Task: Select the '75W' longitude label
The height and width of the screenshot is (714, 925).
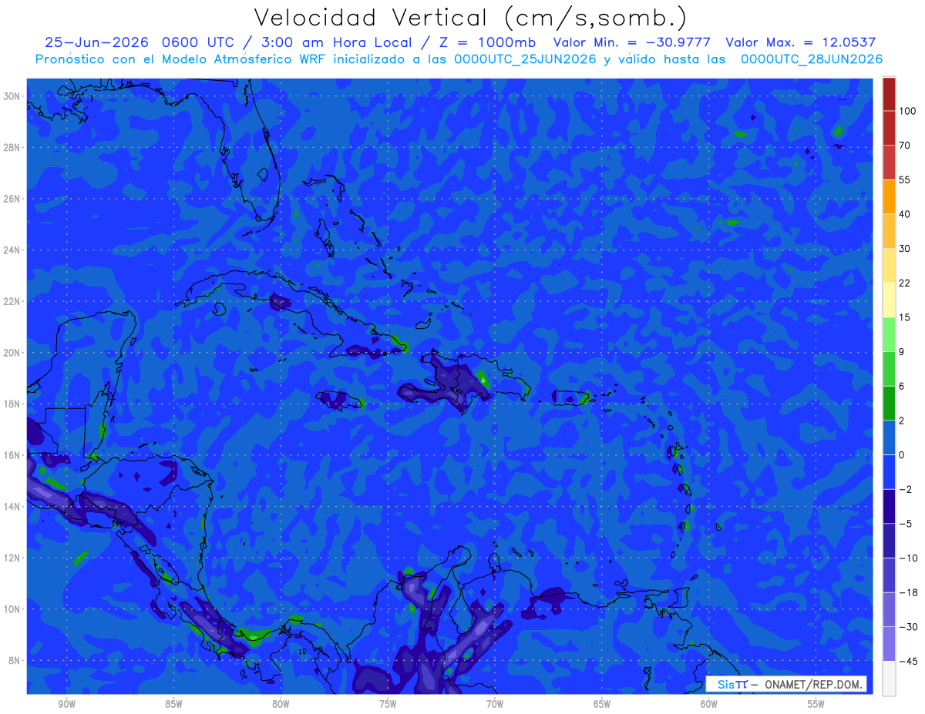Action: pos(388,704)
